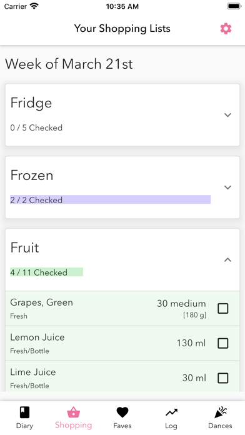Tap the Lemon Juice item name
The image size is (245, 435).
click(37, 337)
